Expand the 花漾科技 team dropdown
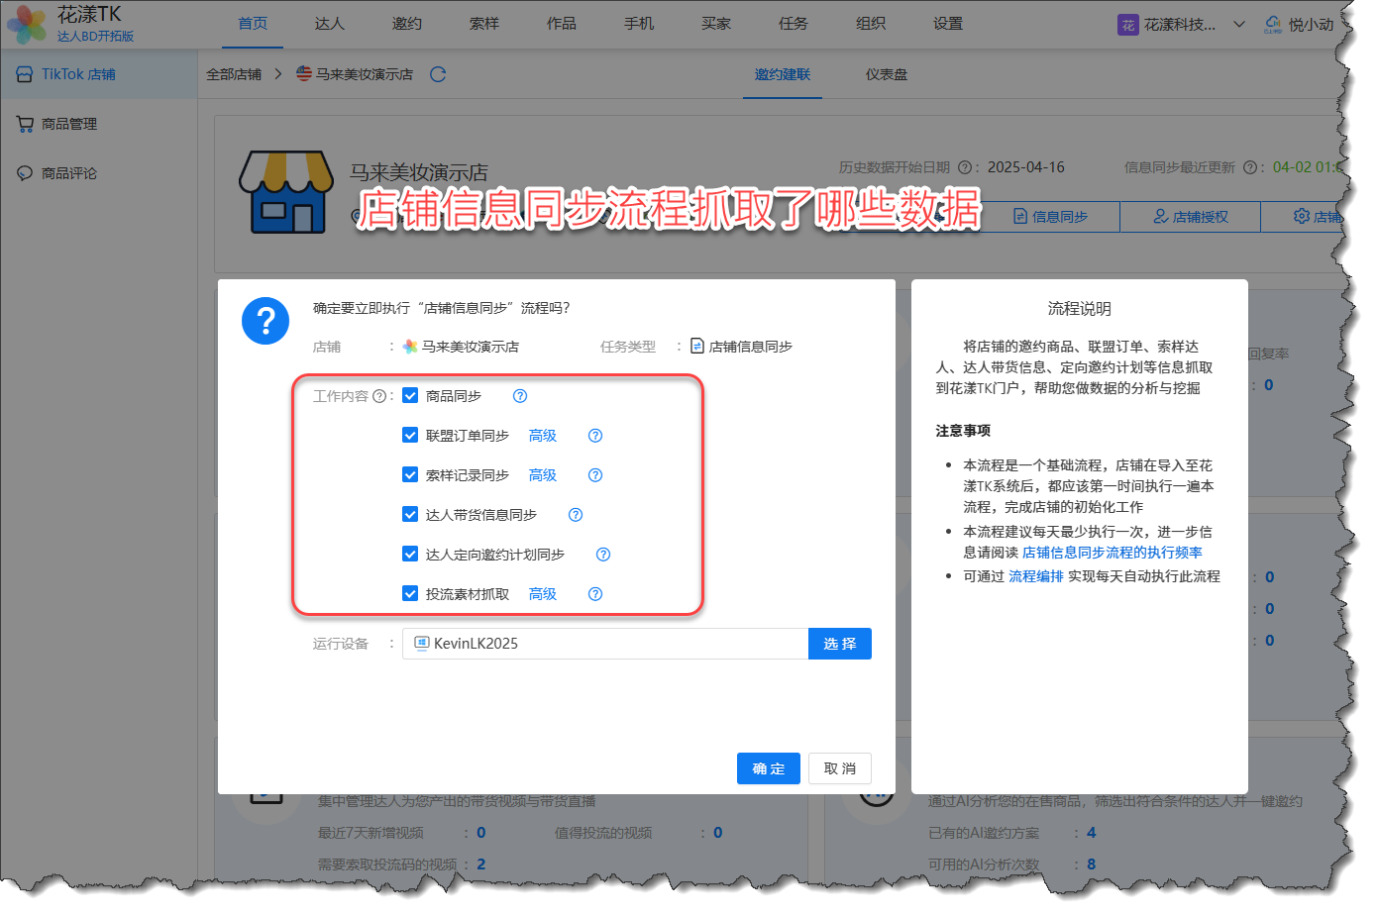This screenshot has height=916, width=1378. click(1238, 25)
